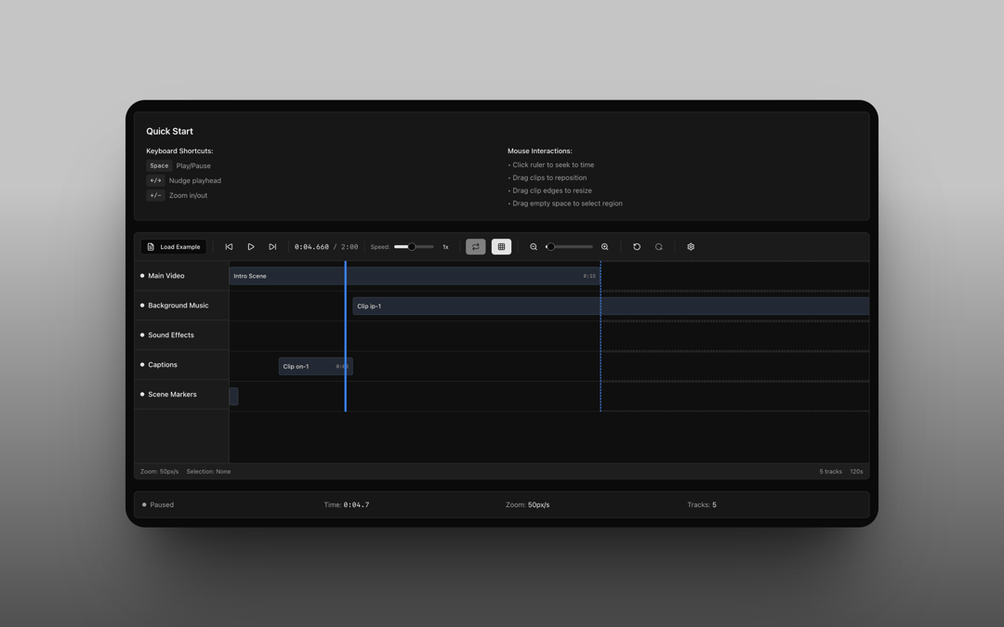The width and height of the screenshot is (1004, 627).
Task: Click the Space key hint
Action: [x=159, y=165]
